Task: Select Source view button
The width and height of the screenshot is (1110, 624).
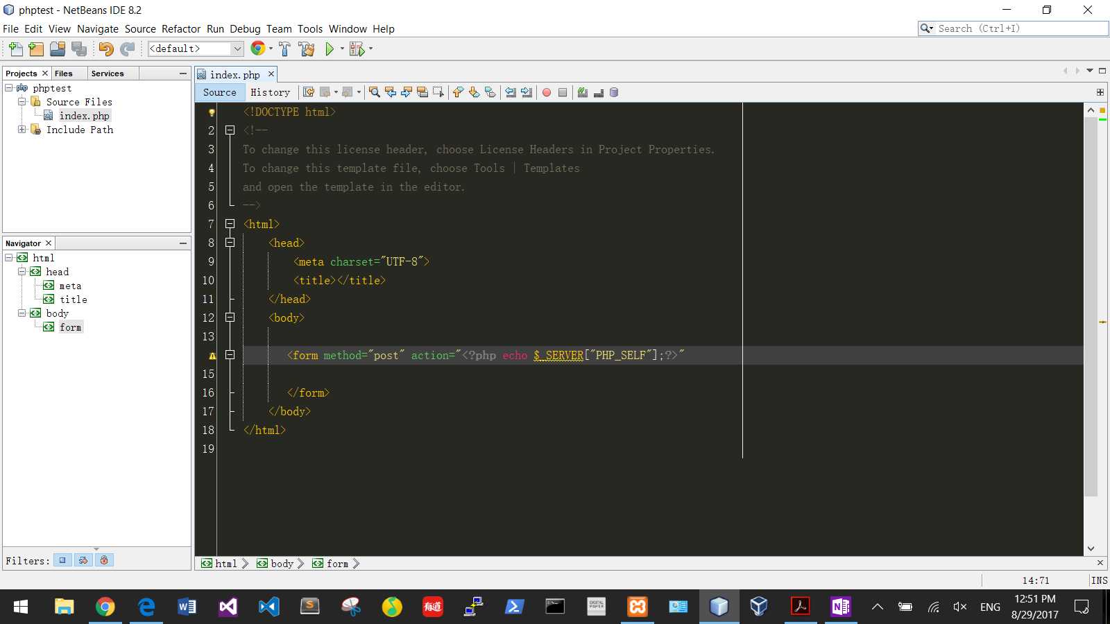Action: coord(219,92)
